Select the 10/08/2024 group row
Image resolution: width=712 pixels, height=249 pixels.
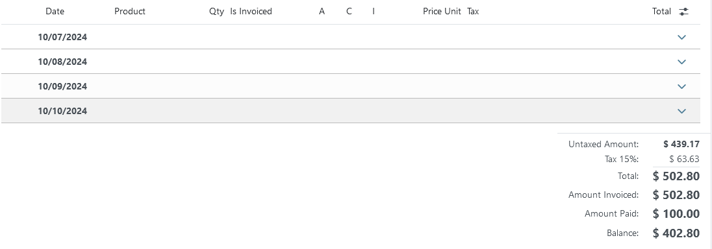click(350, 62)
